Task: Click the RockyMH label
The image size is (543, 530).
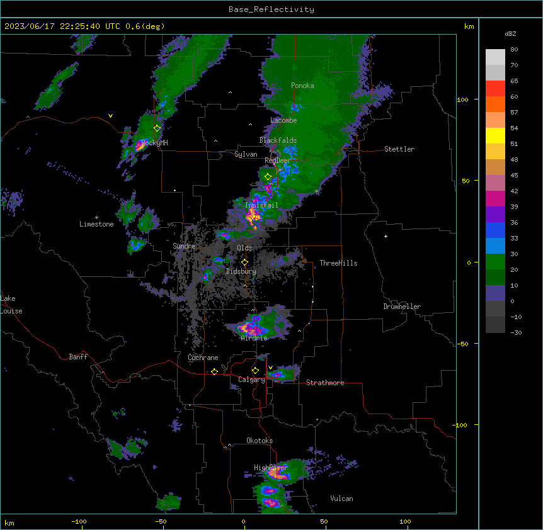Action: 154,143
